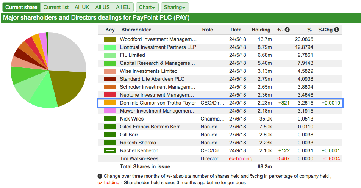Select Woodford Investment Managem… shareholder name
The width and height of the screenshot is (361, 188).
coord(158,39)
